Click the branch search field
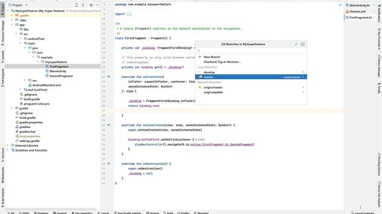382x214 pixels. [x=251, y=51]
